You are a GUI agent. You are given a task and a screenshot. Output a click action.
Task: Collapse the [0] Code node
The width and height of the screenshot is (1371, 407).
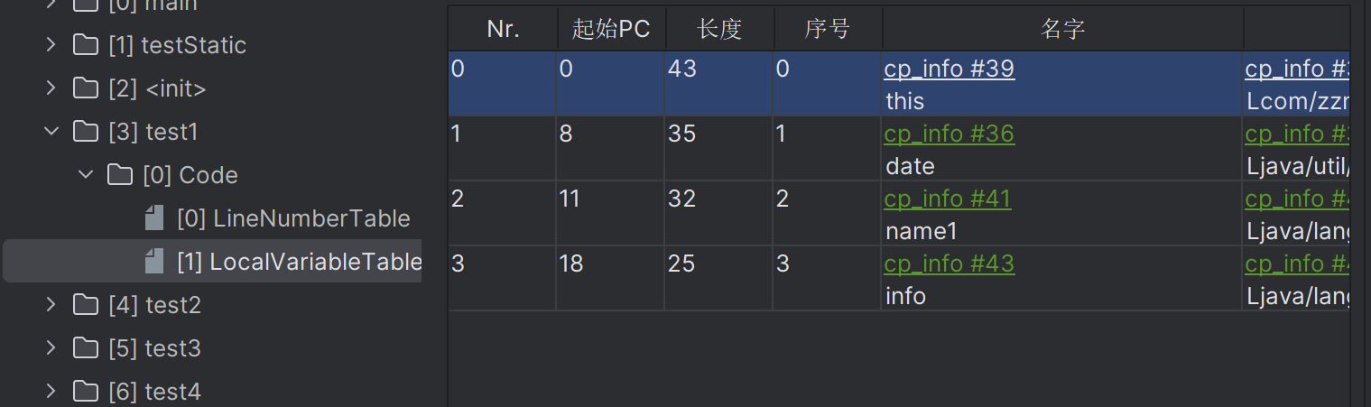pyautogui.click(x=86, y=175)
